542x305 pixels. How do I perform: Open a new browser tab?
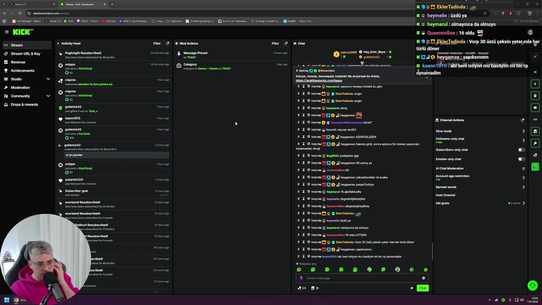coord(112,4)
